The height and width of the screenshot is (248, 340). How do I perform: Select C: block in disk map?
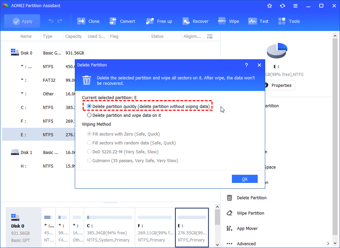point(109,228)
